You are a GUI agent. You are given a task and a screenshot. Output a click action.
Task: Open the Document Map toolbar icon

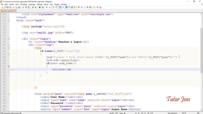coord(72,7)
